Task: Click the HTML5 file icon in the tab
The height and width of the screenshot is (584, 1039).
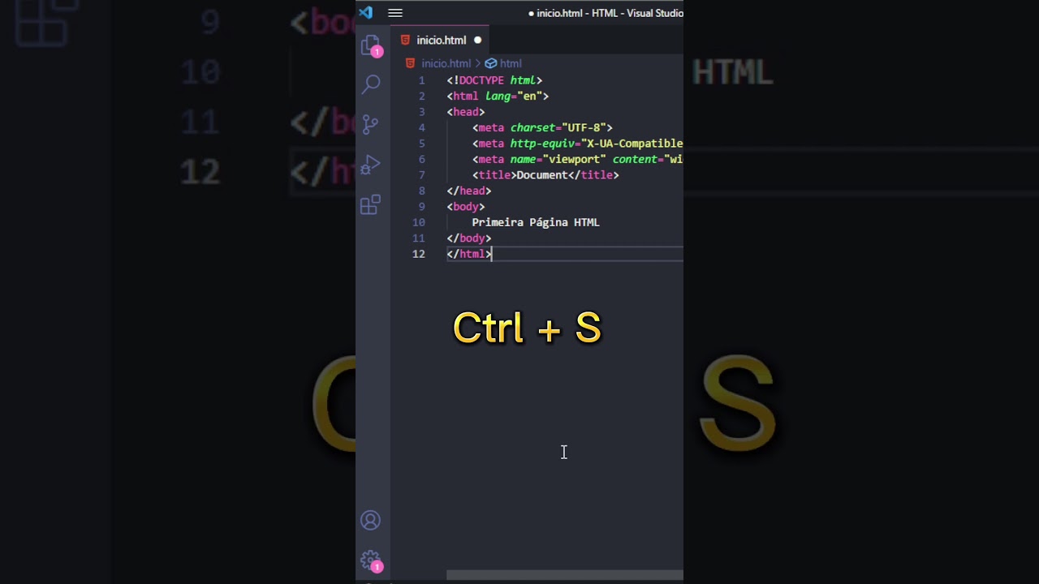Action: coord(405,40)
